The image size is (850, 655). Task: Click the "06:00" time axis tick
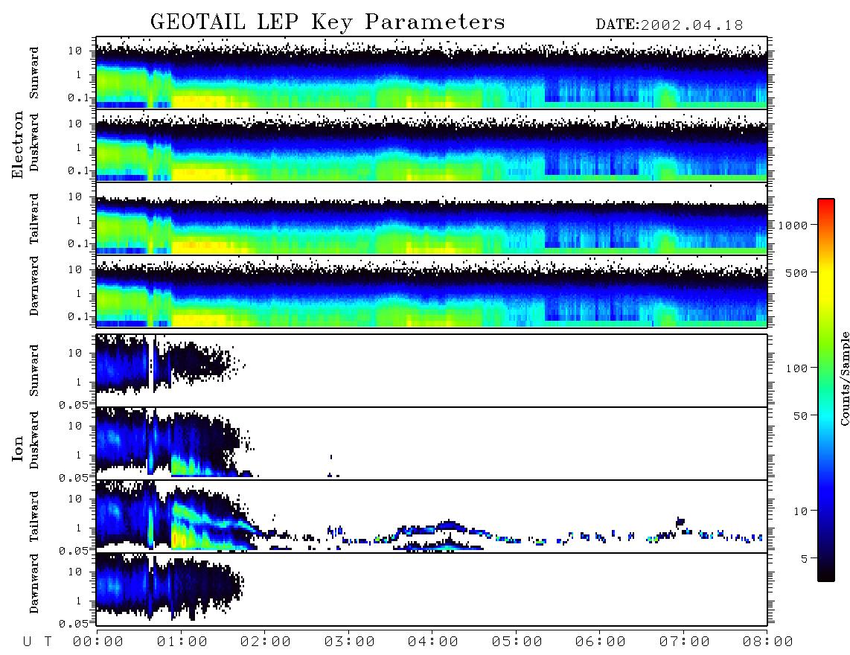pyautogui.click(x=601, y=642)
